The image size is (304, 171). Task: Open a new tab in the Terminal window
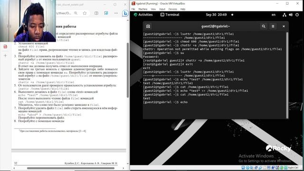point(148,26)
